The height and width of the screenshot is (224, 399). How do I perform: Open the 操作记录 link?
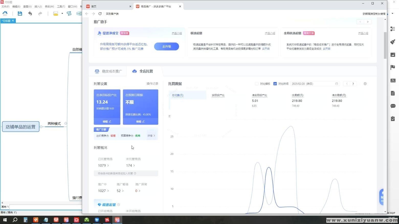pos(152,84)
